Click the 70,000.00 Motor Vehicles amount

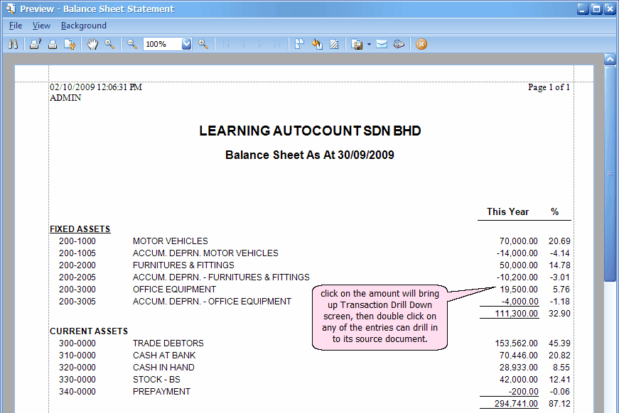point(518,241)
